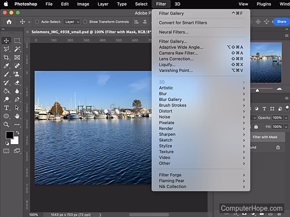Viewport: 290px width, 217px height.
Task: Click the horizontal scrollbar below canvas
Action: point(149,215)
